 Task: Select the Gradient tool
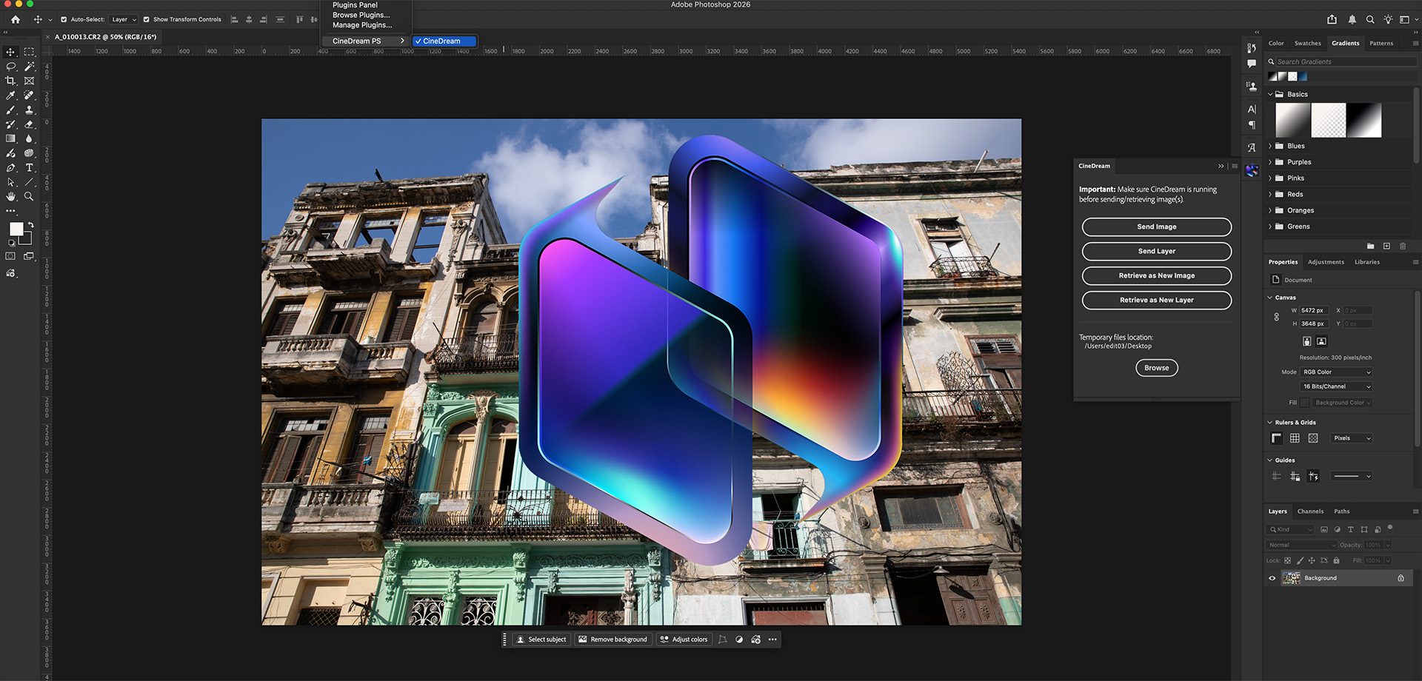pyautogui.click(x=10, y=138)
